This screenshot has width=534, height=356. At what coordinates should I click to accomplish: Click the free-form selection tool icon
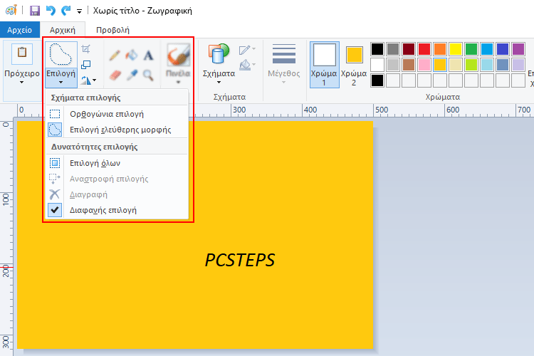[x=61, y=55]
